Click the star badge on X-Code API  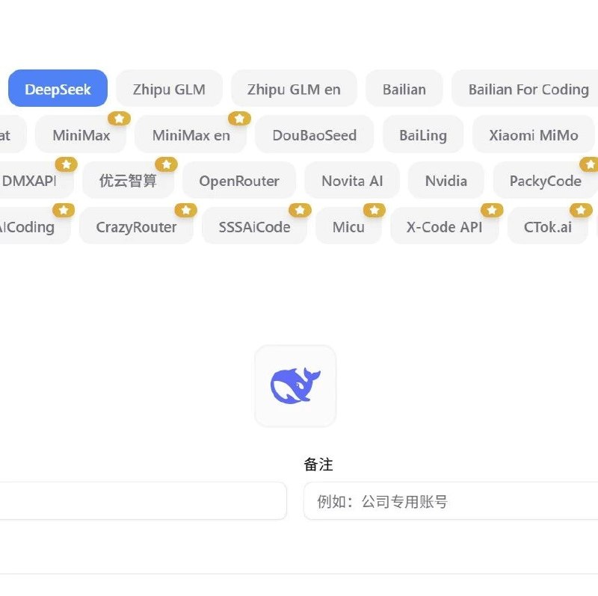tap(492, 210)
